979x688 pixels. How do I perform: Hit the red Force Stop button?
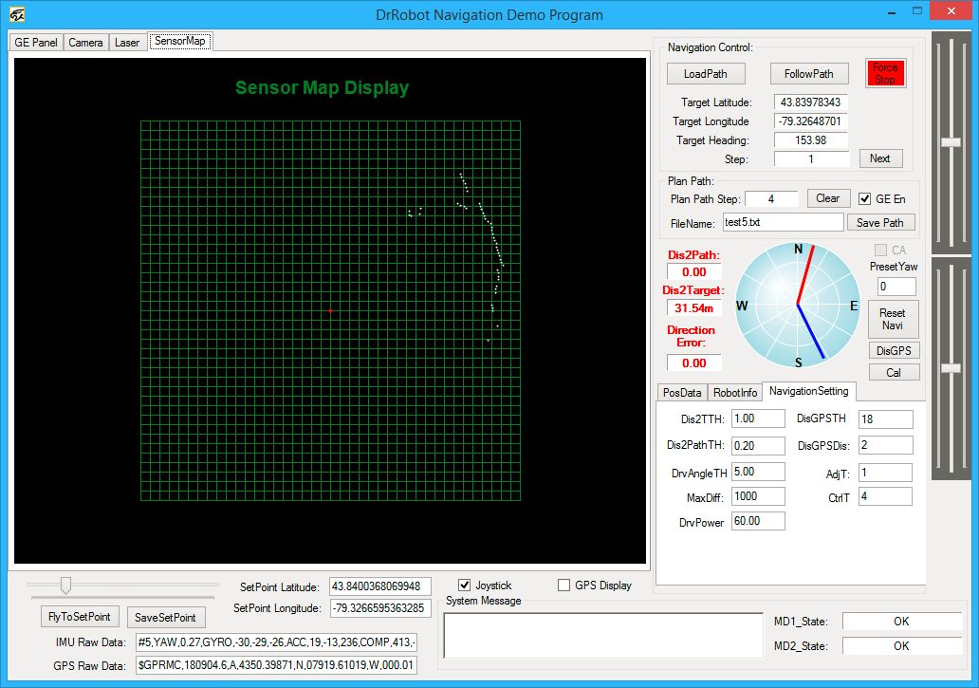click(x=885, y=73)
